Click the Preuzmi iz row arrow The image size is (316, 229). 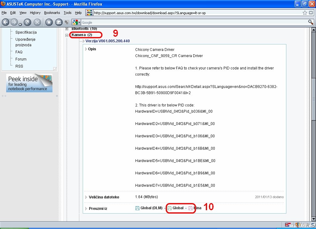[86, 208]
